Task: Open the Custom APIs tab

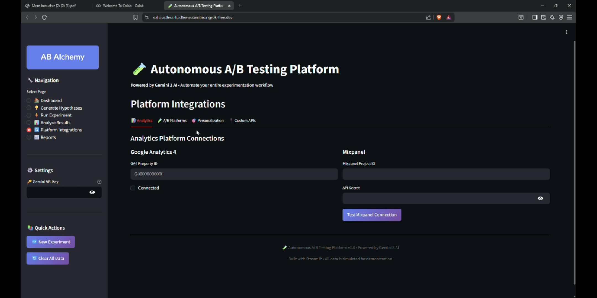Action: 242,121
